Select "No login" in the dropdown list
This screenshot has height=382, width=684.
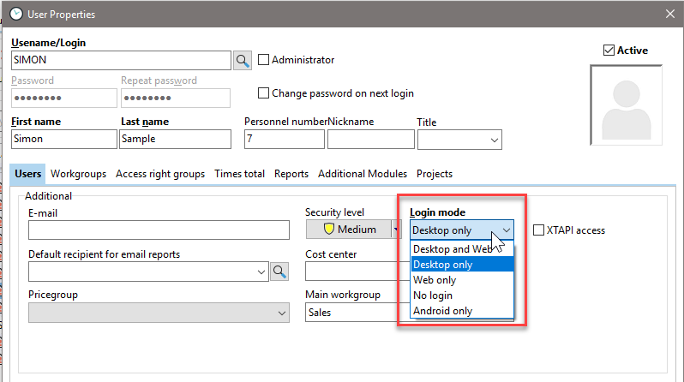point(434,295)
